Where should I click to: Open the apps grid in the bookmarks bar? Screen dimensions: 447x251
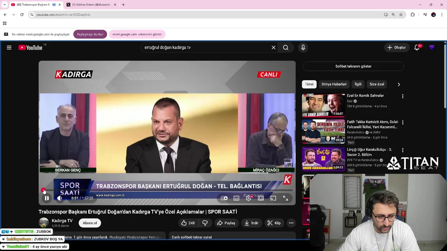point(5,23)
